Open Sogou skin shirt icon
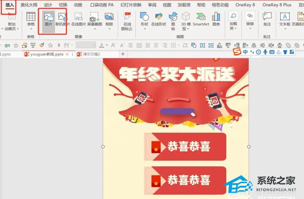The image size is (304, 199). point(285,52)
